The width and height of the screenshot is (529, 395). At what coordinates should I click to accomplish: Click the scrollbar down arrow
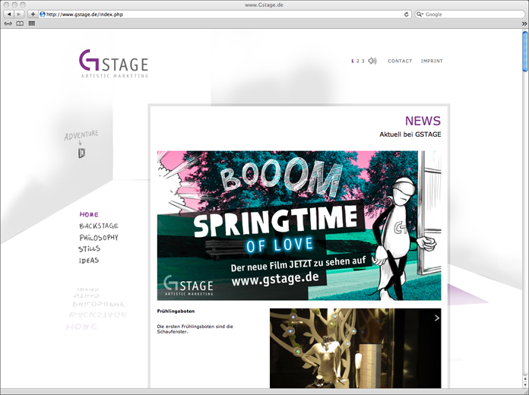click(x=525, y=385)
